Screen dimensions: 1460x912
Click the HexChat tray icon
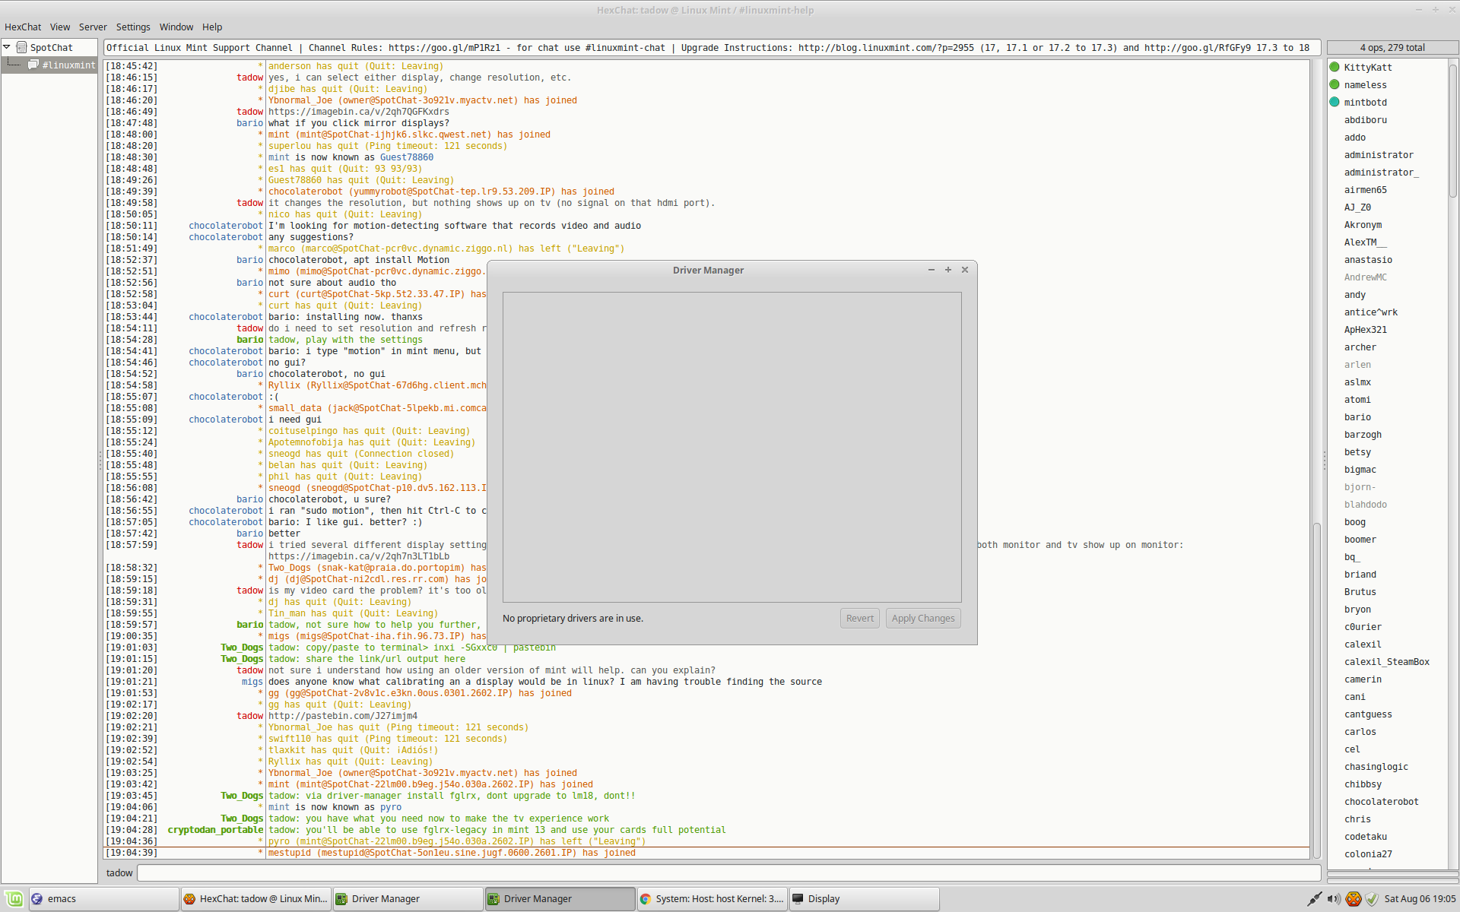[x=1353, y=898]
